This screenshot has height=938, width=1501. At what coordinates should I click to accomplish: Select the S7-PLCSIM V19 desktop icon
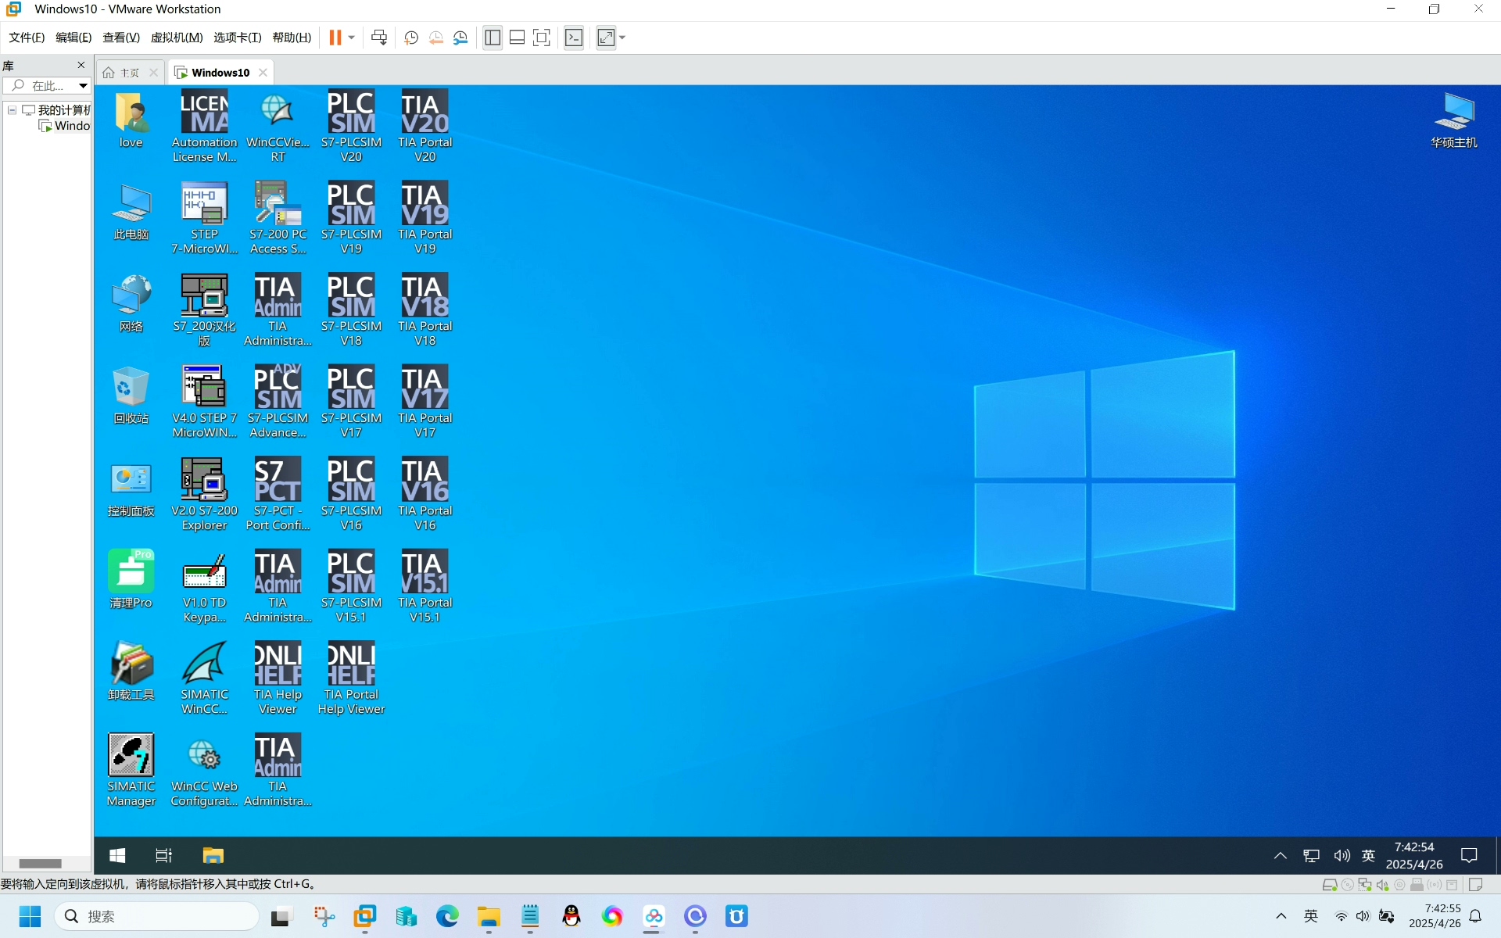click(x=351, y=217)
